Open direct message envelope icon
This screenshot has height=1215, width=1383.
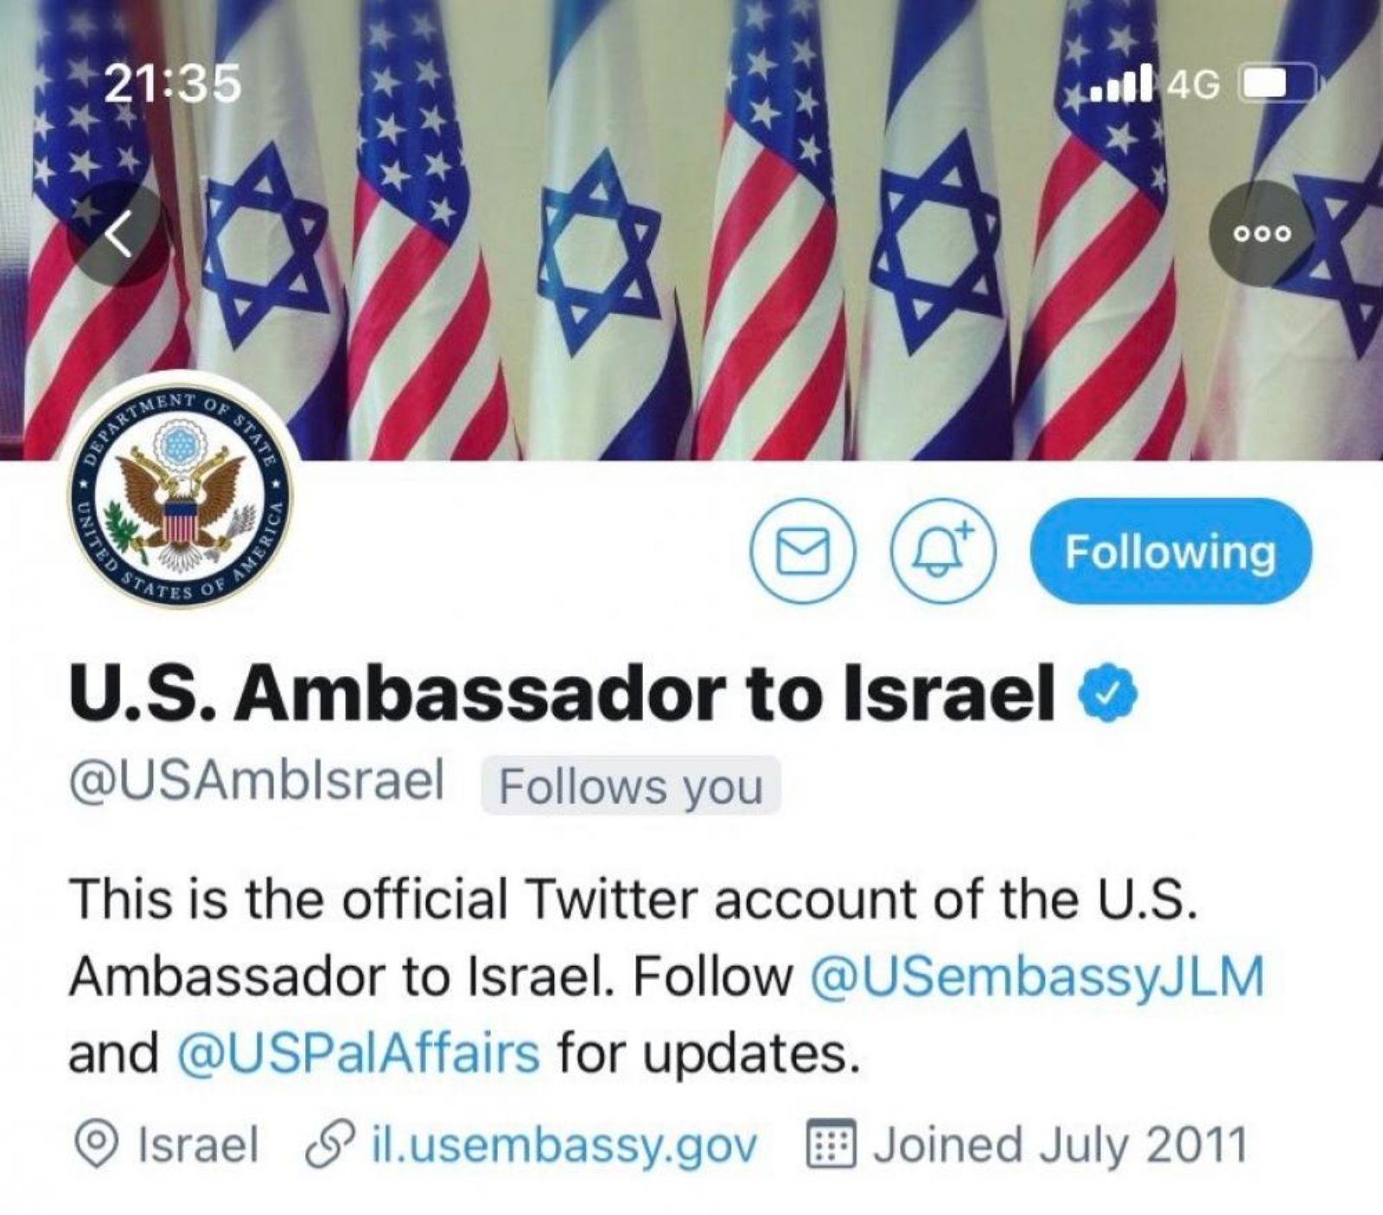[803, 552]
